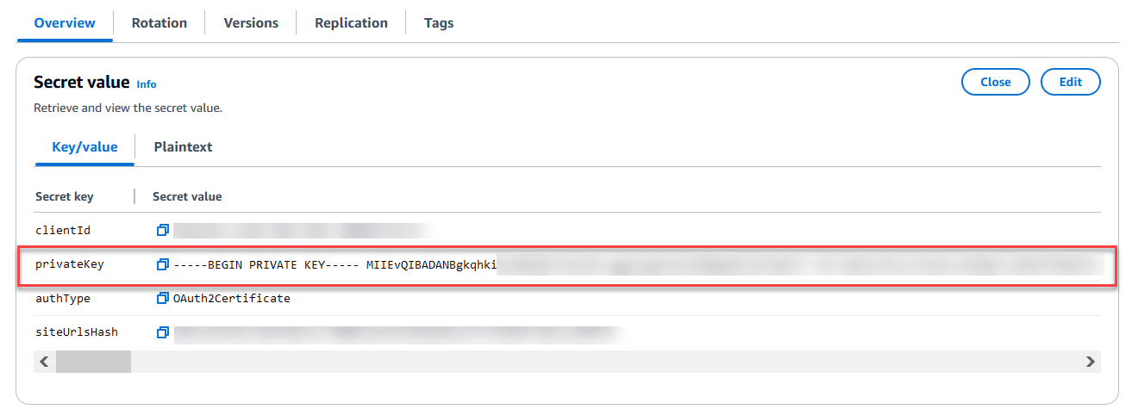The height and width of the screenshot is (409, 1132).
Task: Edit the secret value
Action: pos(1071,82)
